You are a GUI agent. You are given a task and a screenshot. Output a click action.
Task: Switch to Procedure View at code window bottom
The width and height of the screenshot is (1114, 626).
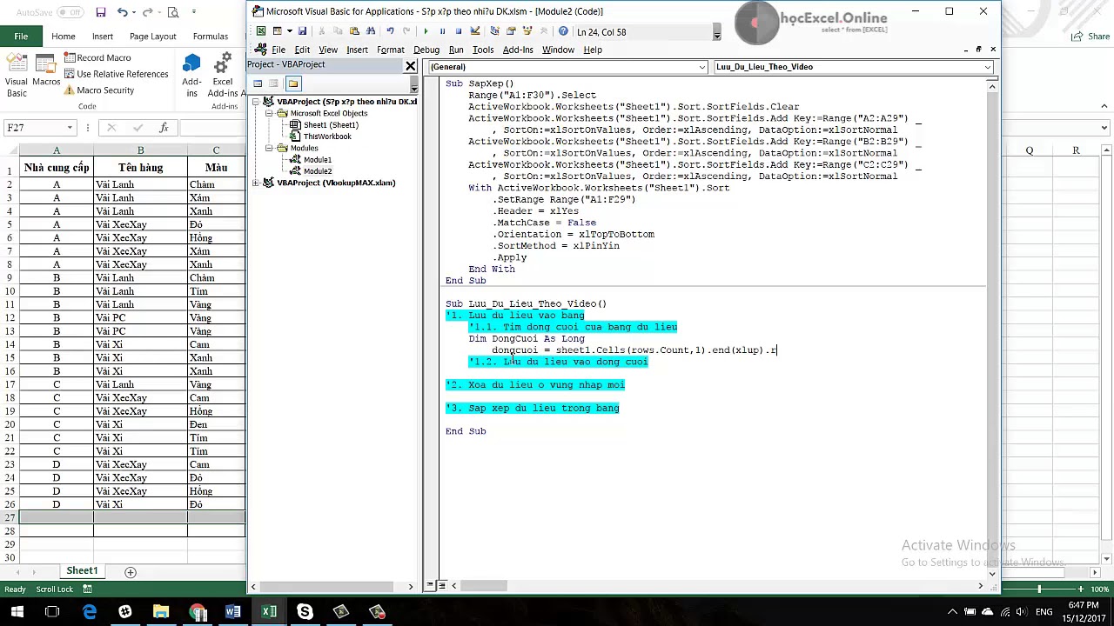coord(430,586)
